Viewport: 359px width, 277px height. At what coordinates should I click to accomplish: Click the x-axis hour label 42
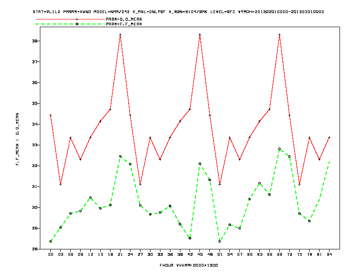[190, 254]
